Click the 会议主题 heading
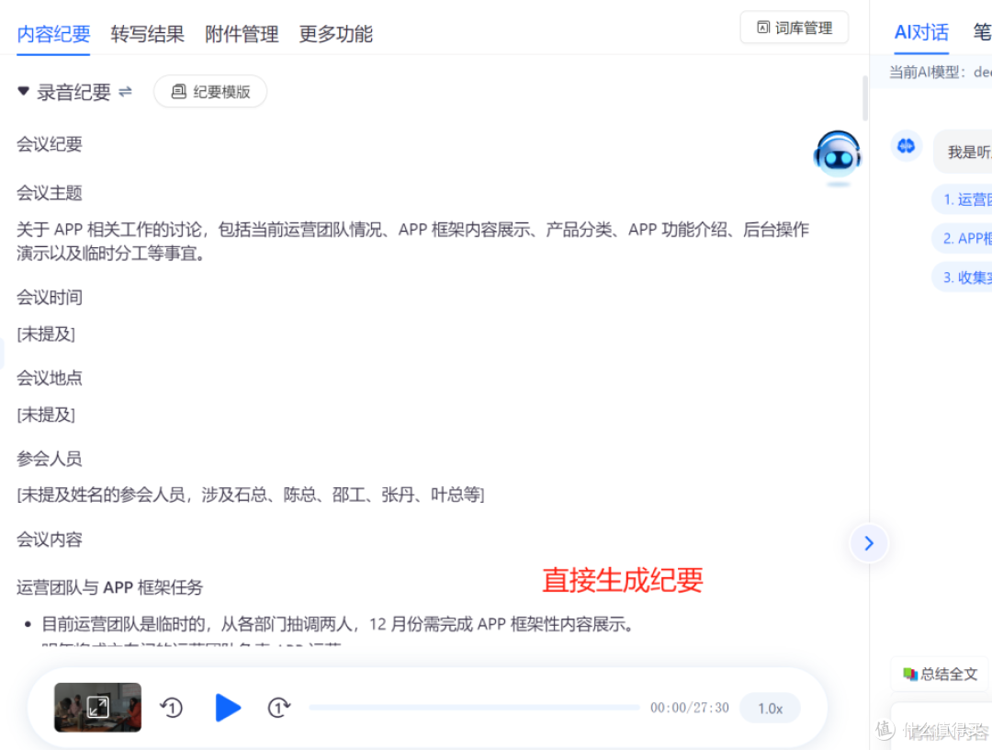Viewport: 992px width, 750px height. click(50, 193)
